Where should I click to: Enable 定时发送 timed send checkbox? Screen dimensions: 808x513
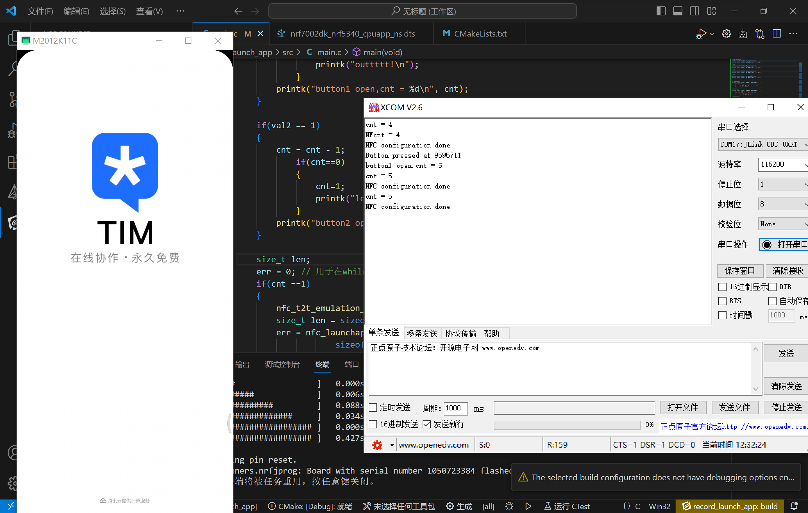click(373, 408)
